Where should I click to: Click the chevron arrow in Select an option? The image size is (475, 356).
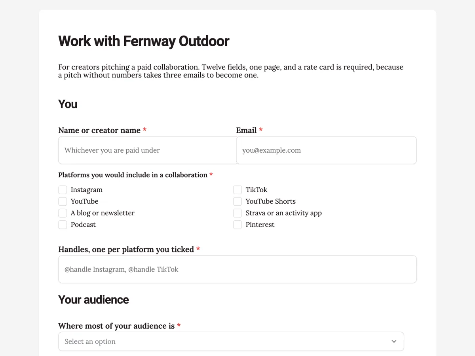click(x=394, y=341)
